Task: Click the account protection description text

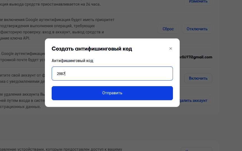Action: (22, 78)
